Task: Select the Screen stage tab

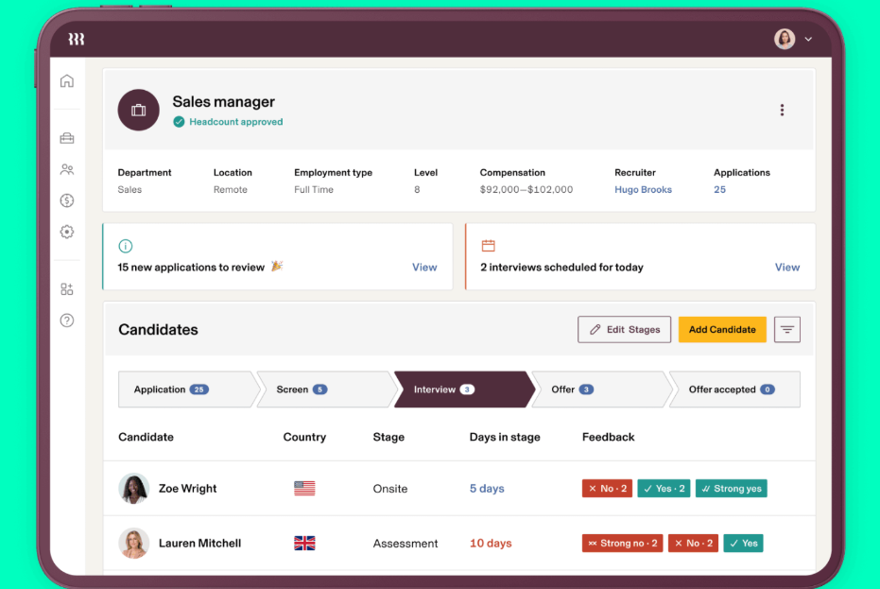Action: (x=298, y=389)
